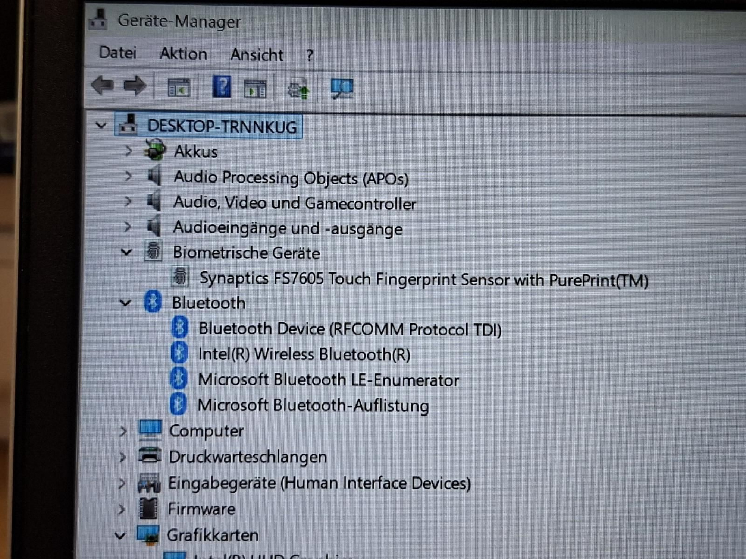The width and height of the screenshot is (746, 559).
Task: Click fingerprint icon beside Biometrische Geräte
Action: (153, 251)
